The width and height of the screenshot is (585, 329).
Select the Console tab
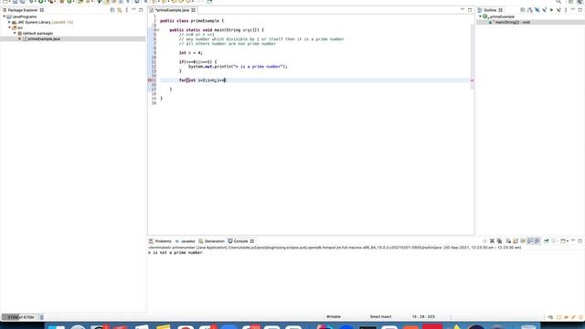[x=240, y=241]
